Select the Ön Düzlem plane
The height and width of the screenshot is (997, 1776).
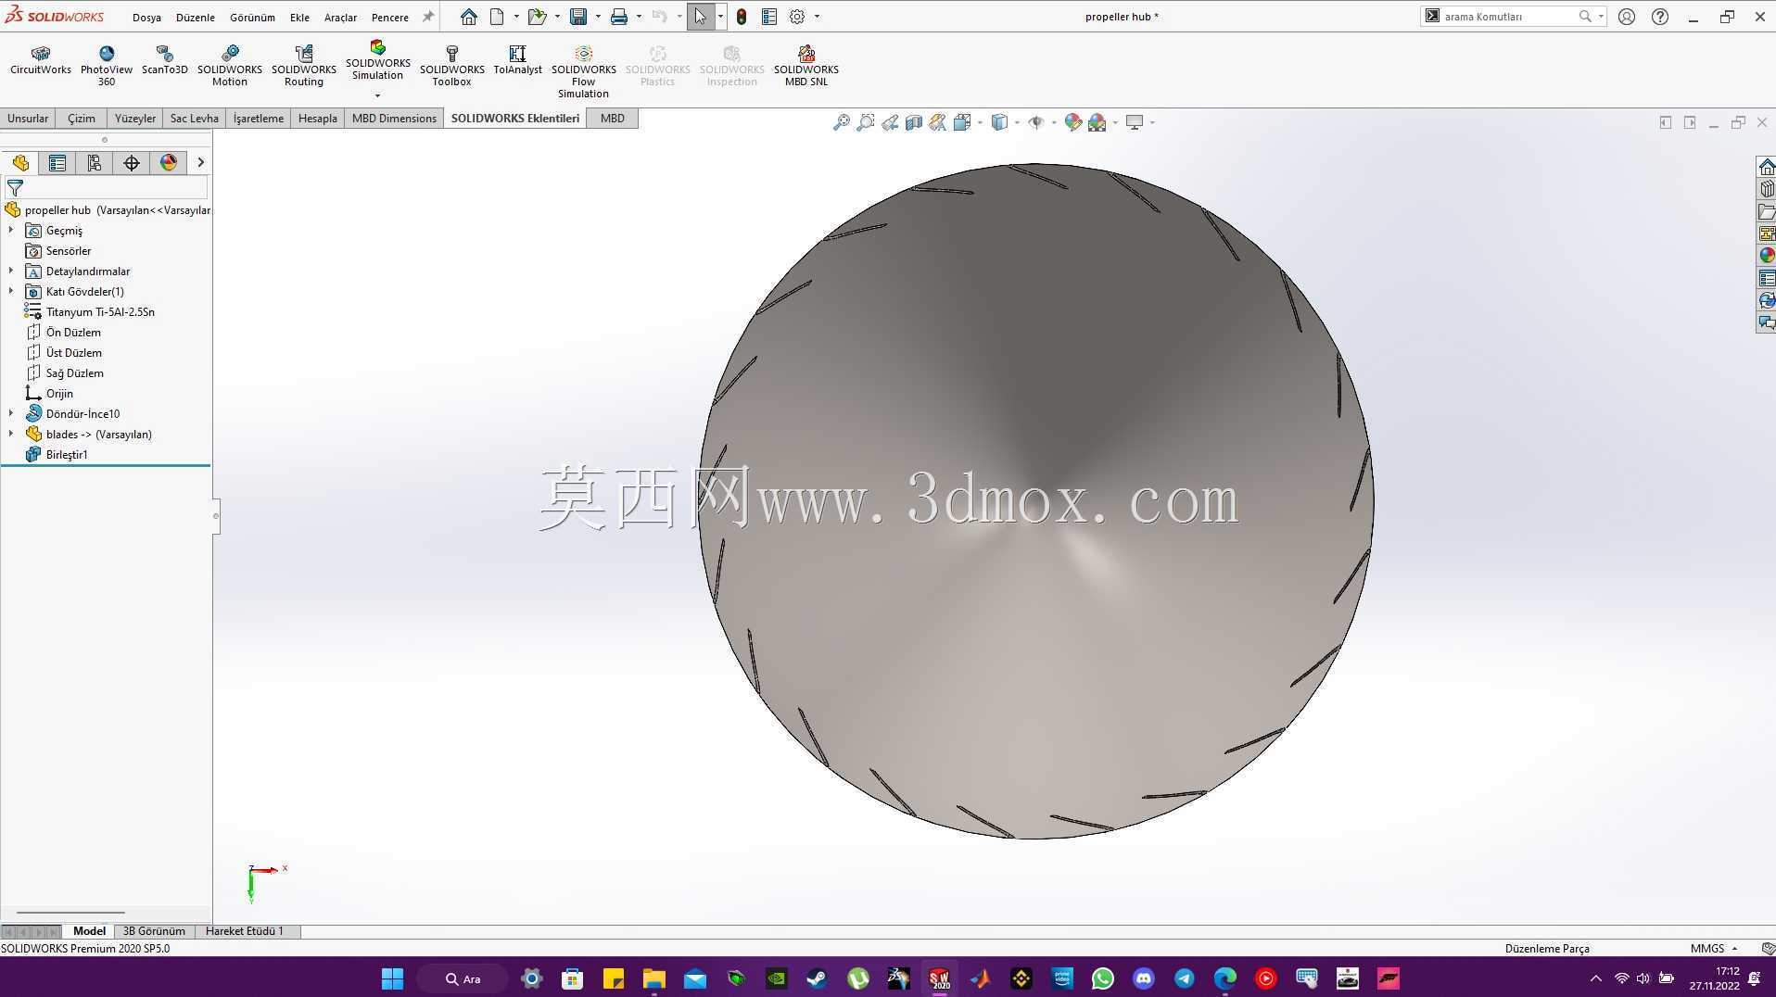(x=73, y=332)
